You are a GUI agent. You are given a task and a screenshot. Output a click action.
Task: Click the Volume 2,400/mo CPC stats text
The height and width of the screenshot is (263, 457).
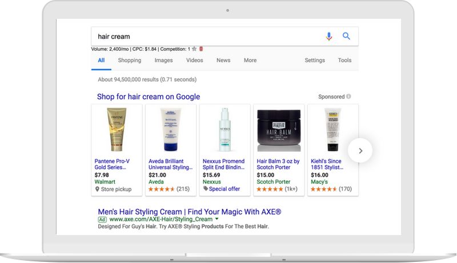tap(141, 49)
